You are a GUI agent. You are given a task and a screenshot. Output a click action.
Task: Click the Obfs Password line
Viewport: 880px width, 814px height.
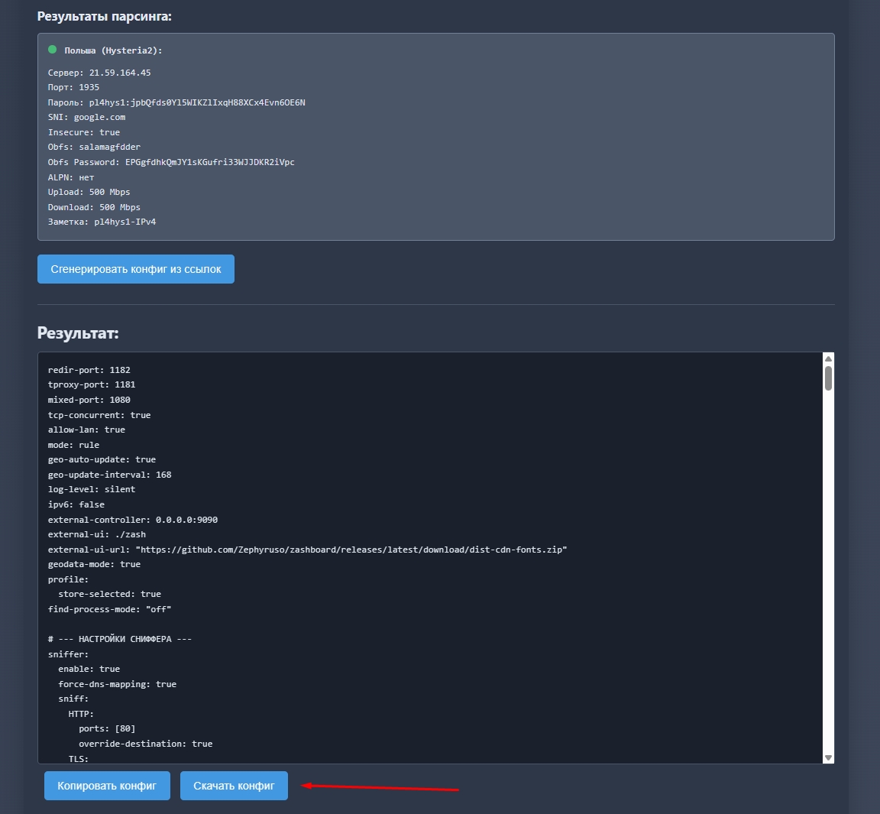(171, 162)
